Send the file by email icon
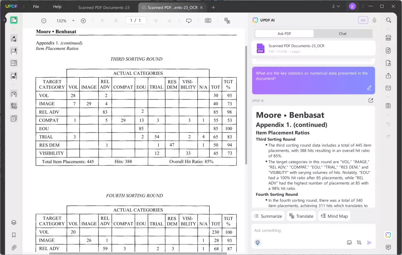The height and width of the screenshot is (255, 402). [x=388, y=88]
